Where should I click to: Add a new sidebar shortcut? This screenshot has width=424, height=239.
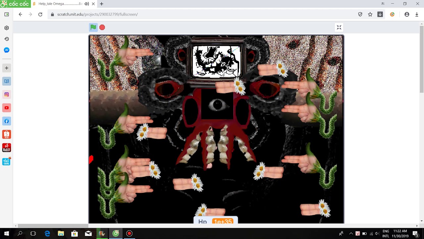[7, 68]
